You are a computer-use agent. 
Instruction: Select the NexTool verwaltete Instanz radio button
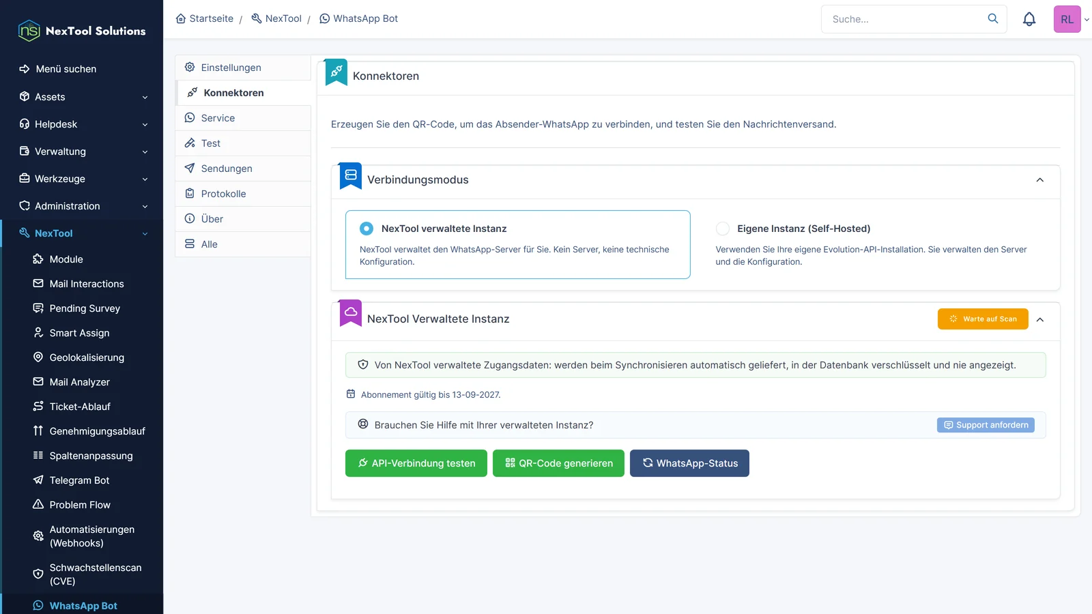click(367, 229)
